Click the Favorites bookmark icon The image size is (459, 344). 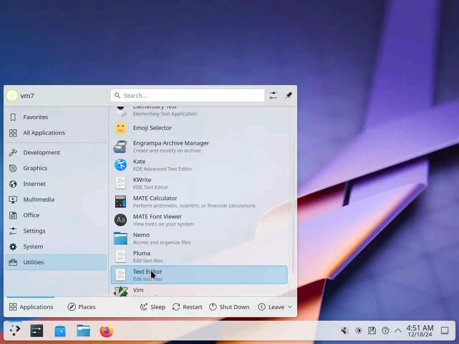[13, 117]
